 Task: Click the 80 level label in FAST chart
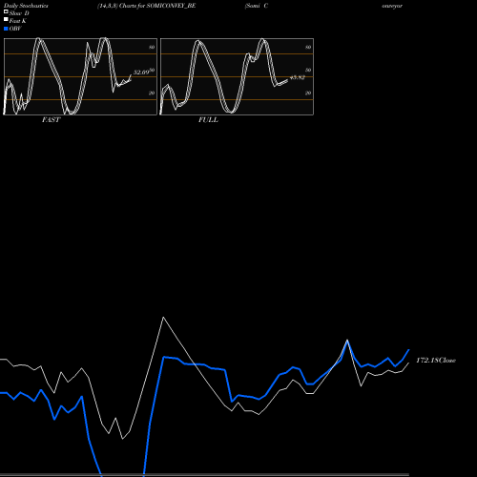coord(152,47)
